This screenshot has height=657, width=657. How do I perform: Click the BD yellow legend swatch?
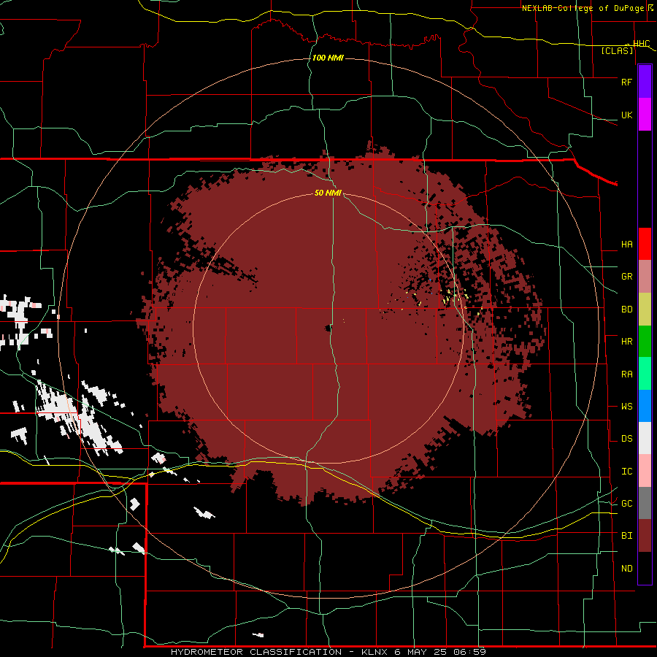[x=645, y=310]
